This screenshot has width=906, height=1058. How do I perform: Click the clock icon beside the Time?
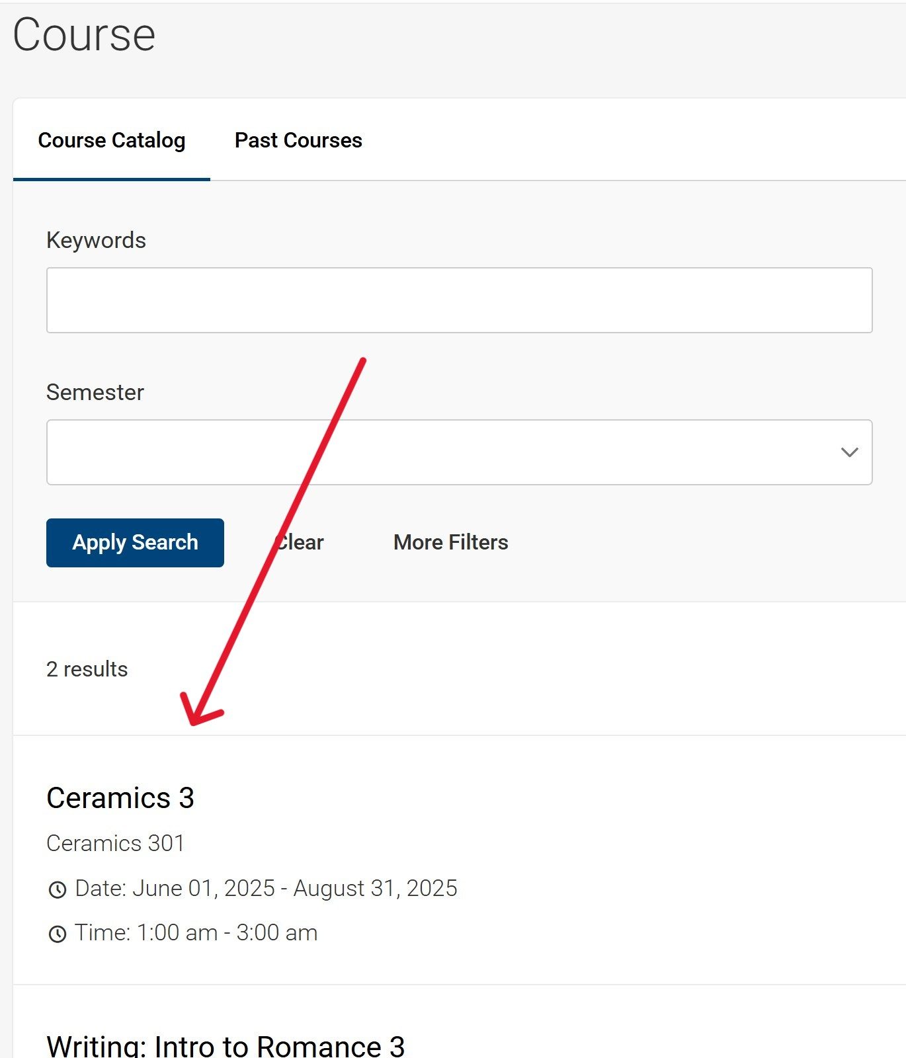58,934
